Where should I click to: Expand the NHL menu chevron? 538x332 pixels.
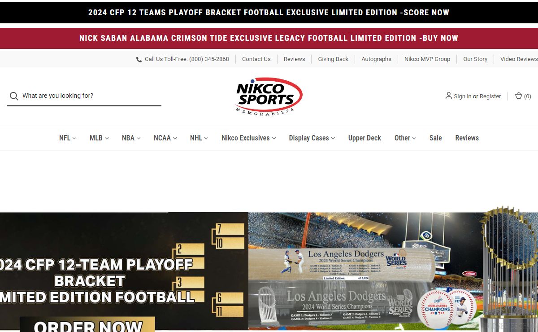point(206,138)
